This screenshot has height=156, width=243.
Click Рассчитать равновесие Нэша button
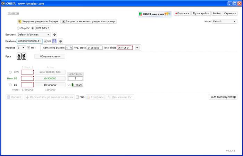click(x=49, y=97)
